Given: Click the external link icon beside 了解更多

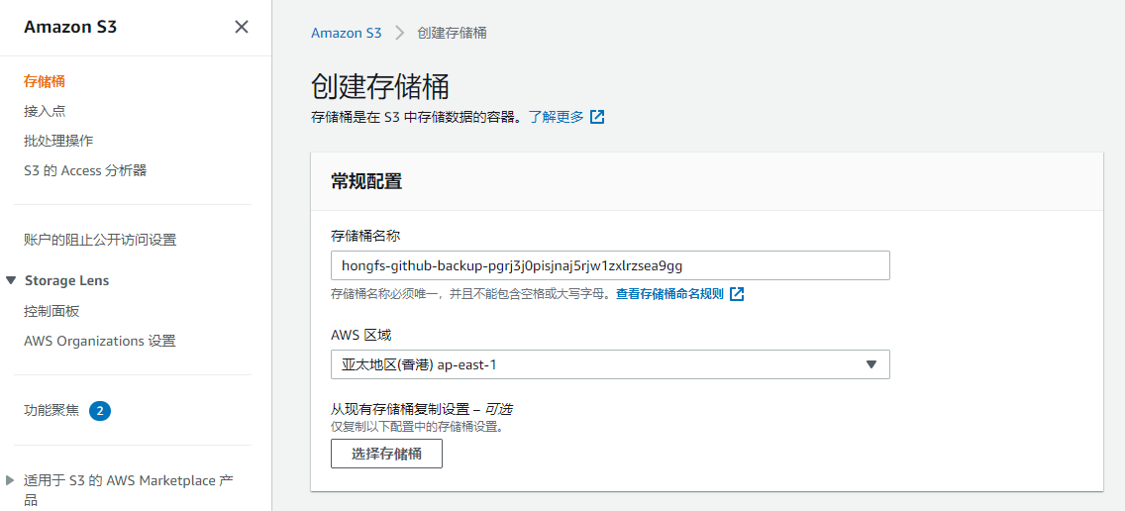Looking at the screenshot, I should [x=597, y=117].
